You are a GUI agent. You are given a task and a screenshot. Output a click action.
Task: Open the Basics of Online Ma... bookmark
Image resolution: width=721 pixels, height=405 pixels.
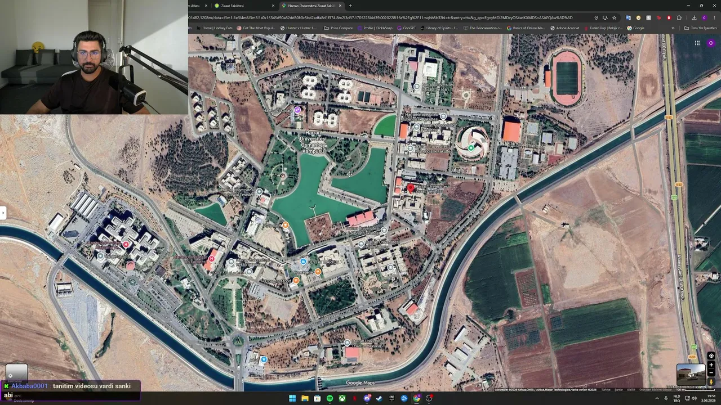[526, 28]
